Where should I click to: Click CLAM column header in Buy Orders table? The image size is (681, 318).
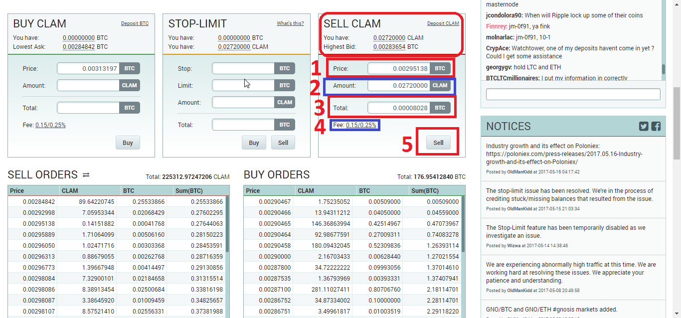(326, 191)
